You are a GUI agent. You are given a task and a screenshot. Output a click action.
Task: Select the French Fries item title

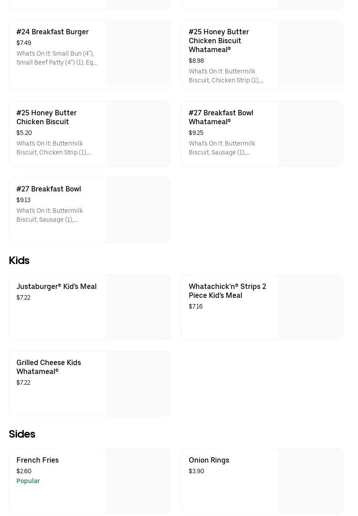point(37,460)
